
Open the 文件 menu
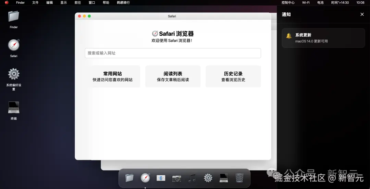(35, 3)
